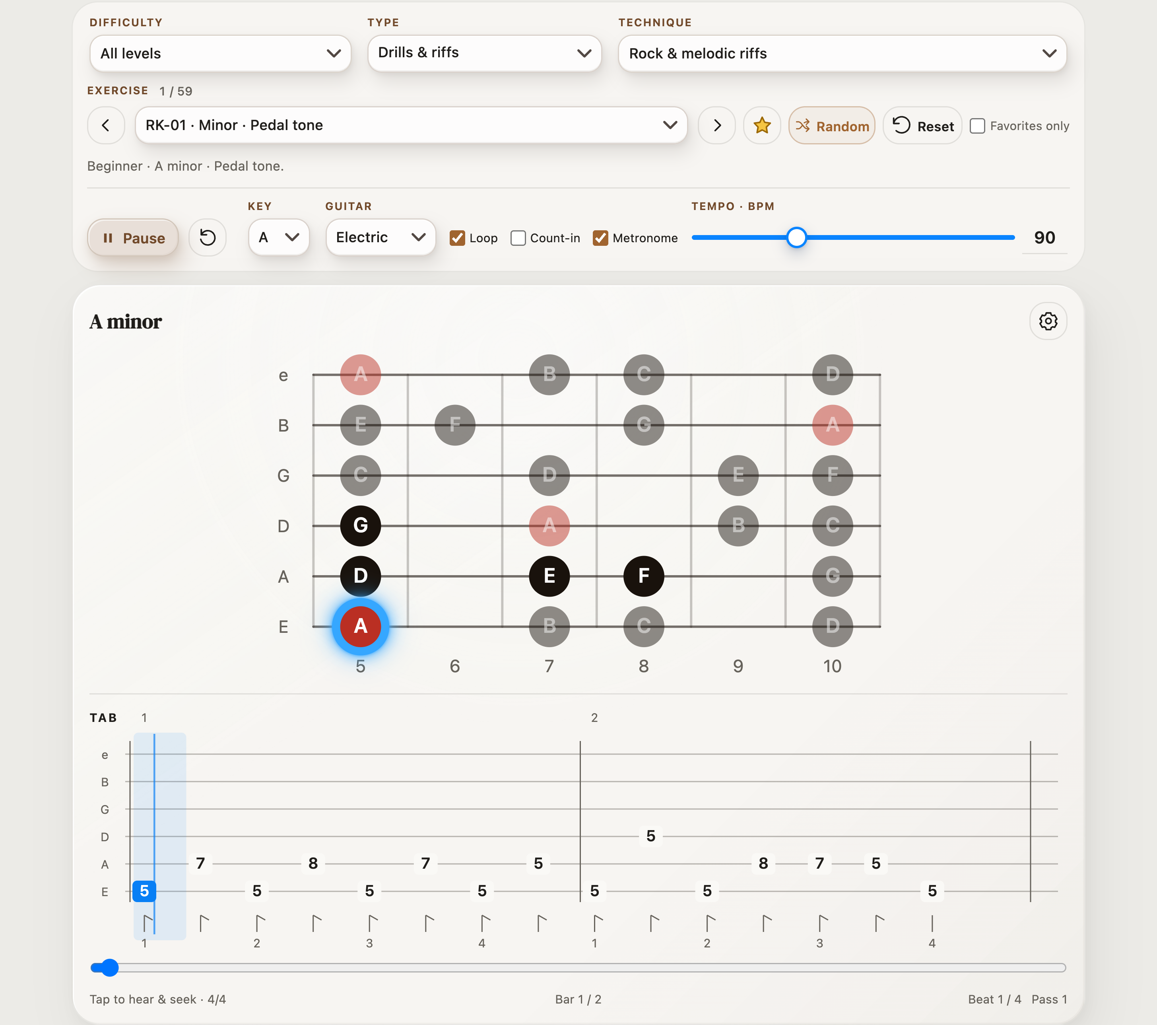Pick a Random exercise
Image resolution: width=1157 pixels, height=1025 pixels.
[832, 126]
